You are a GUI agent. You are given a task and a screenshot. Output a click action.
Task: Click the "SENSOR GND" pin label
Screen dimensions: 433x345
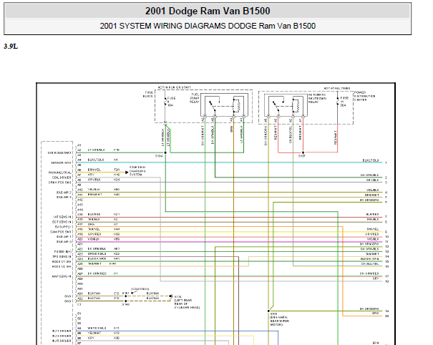pos(61,162)
